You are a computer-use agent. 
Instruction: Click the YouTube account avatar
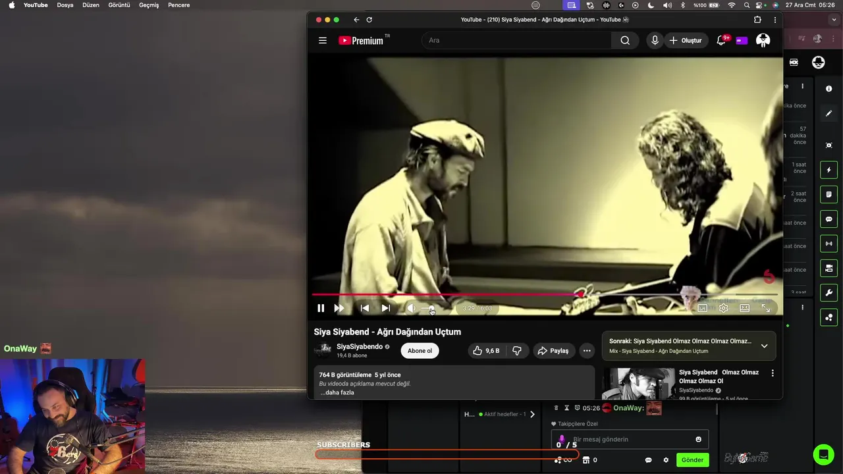(763, 40)
